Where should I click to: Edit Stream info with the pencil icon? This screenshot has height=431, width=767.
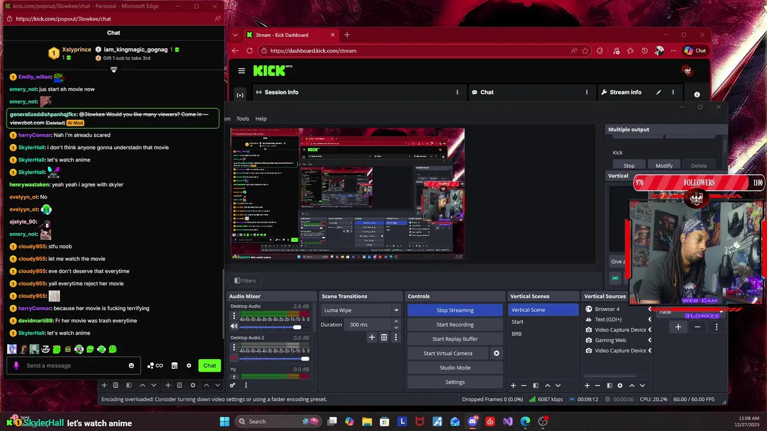click(659, 92)
